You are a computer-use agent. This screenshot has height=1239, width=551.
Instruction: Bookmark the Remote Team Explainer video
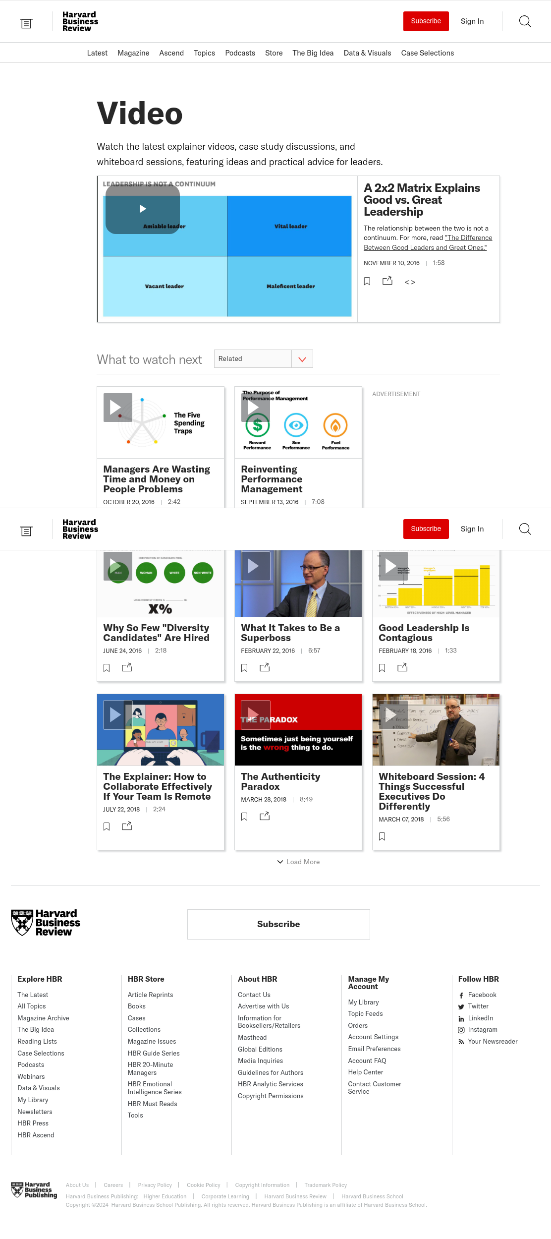click(x=107, y=826)
